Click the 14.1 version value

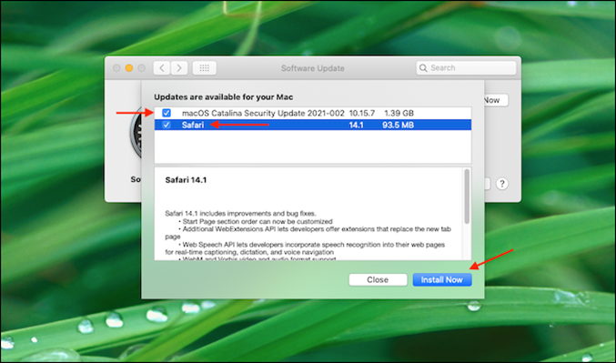pyautogui.click(x=356, y=125)
